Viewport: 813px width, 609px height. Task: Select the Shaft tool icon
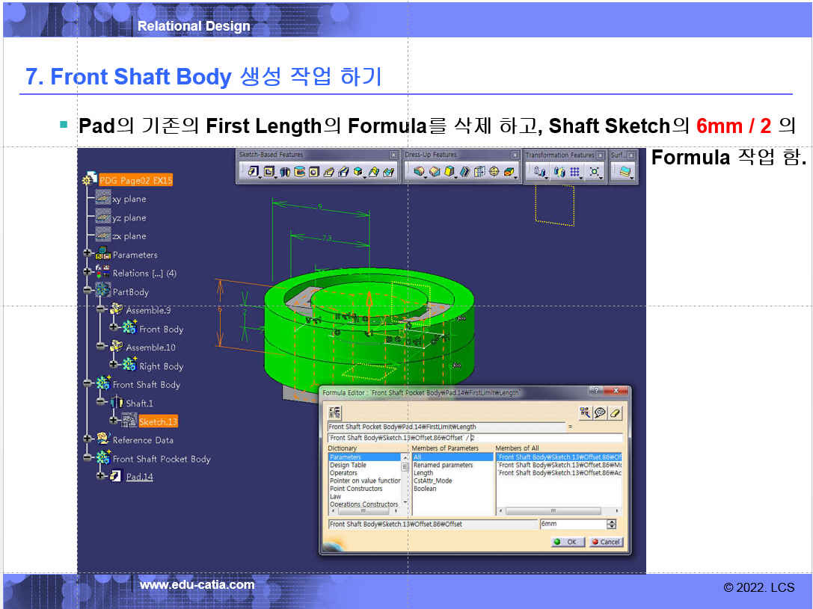pyautogui.click(x=286, y=172)
